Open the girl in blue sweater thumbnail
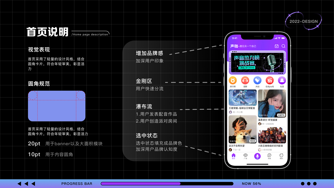This screenshot has height=188, width=334. [272, 104]
